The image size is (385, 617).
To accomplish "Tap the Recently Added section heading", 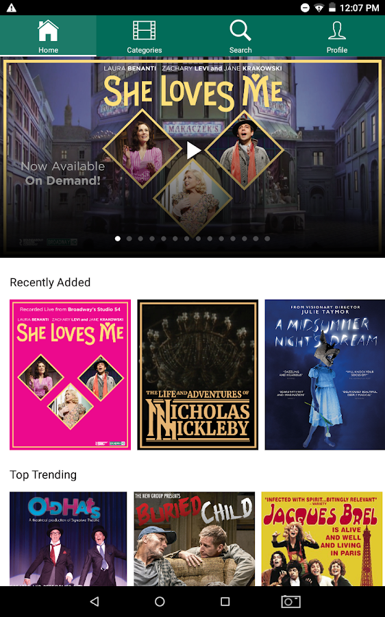I will (x=50, y=282).
